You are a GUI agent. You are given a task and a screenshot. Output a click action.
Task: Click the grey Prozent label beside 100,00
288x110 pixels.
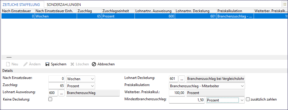click(216, 93)
